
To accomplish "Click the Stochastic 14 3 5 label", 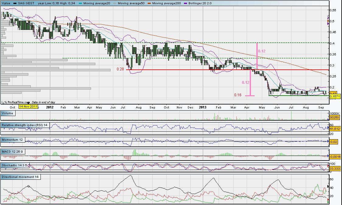I will pyautogui.click(x=16, y=165).
